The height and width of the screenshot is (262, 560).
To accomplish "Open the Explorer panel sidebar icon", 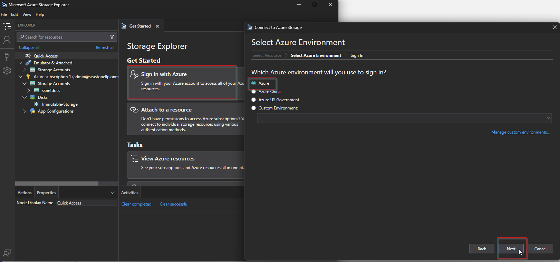I will tap(7, 26).
